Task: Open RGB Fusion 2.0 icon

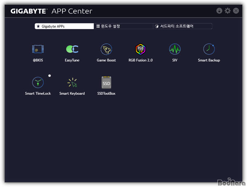Action: tap(140, 49)
